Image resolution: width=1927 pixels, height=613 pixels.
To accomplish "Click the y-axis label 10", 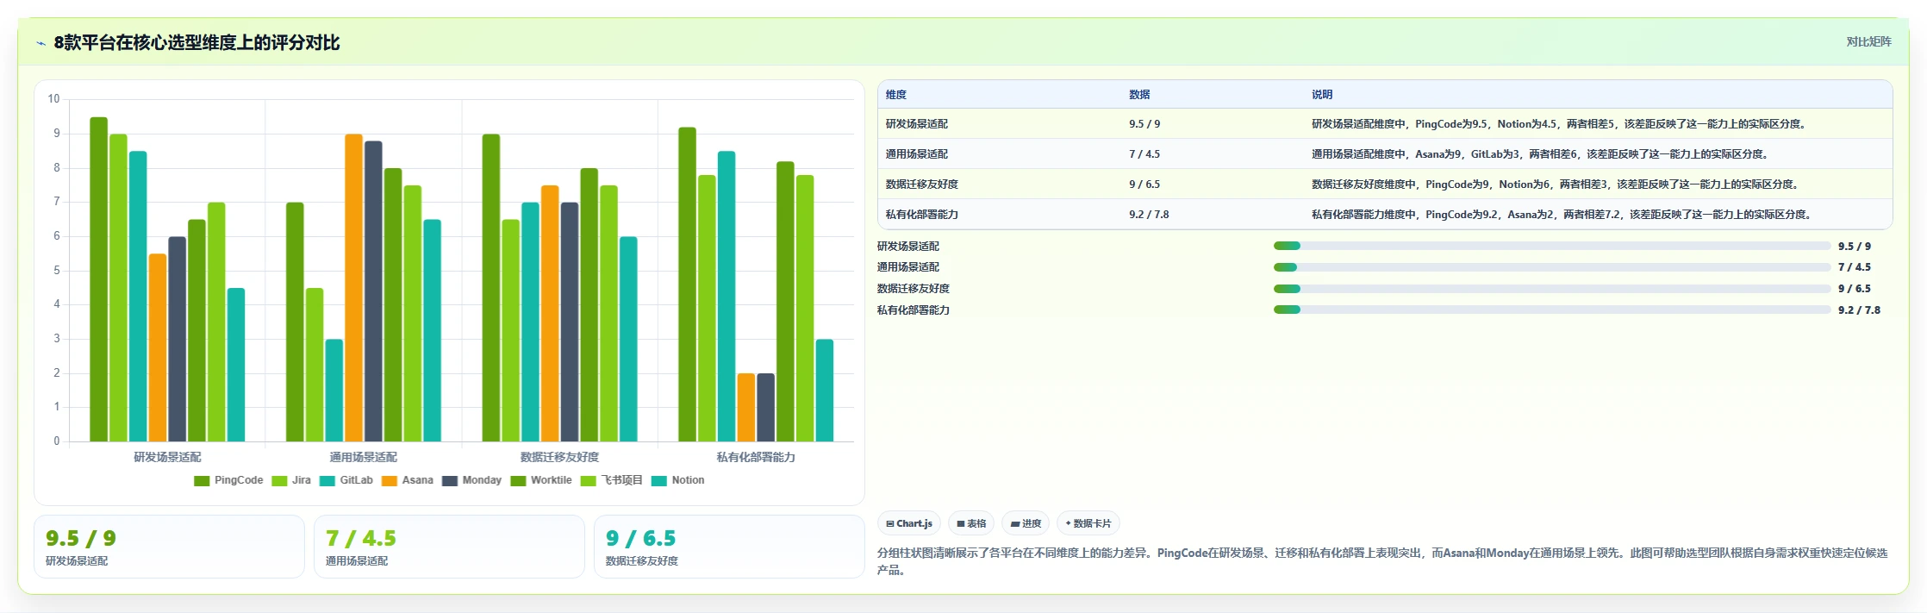I will (53, 99).
